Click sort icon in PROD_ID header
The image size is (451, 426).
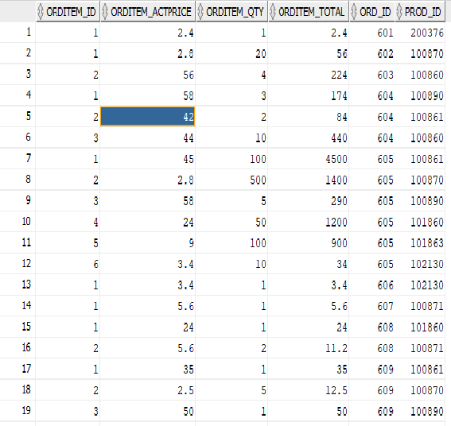pos(399,12)
